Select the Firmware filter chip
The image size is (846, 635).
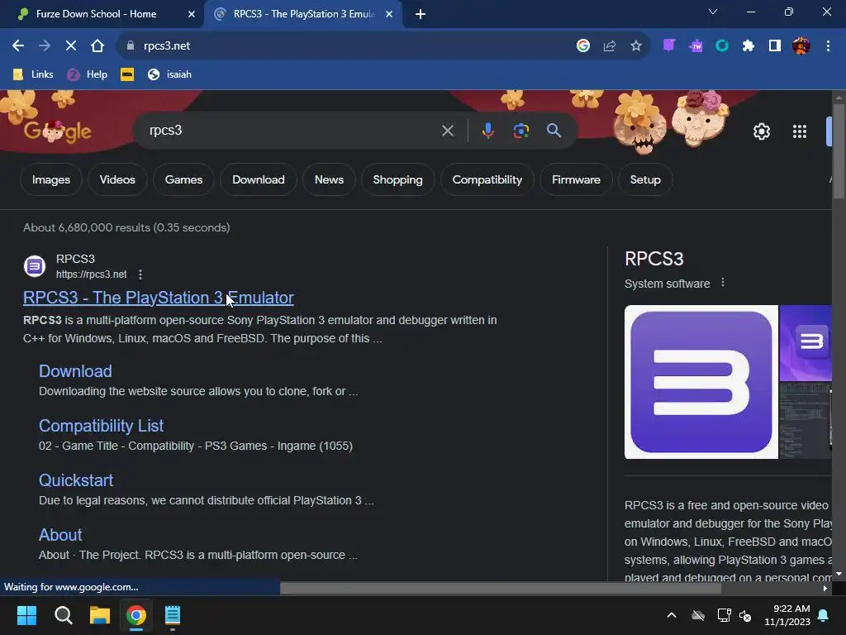click(576, 179)
